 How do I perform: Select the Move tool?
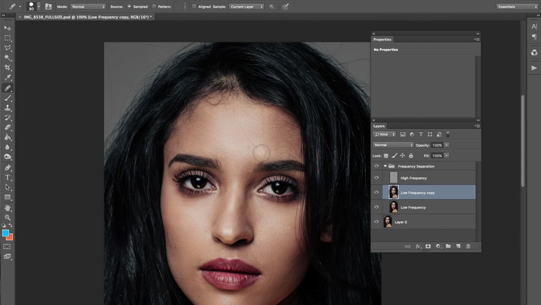point(8,28)
